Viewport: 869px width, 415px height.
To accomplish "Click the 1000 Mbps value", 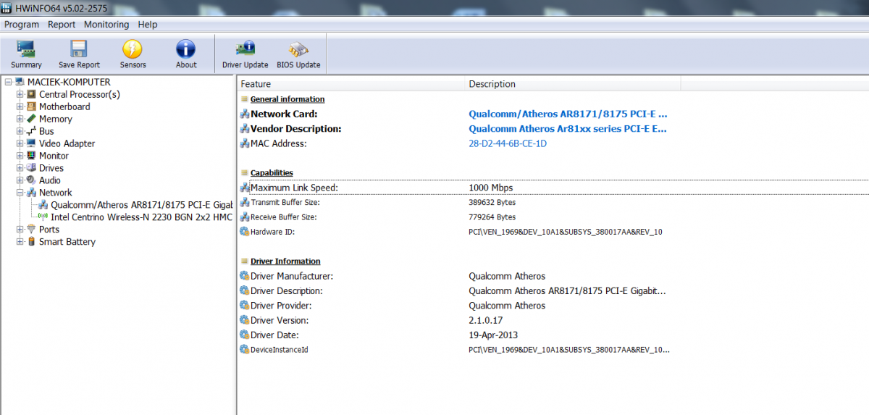I will point(491,188).
